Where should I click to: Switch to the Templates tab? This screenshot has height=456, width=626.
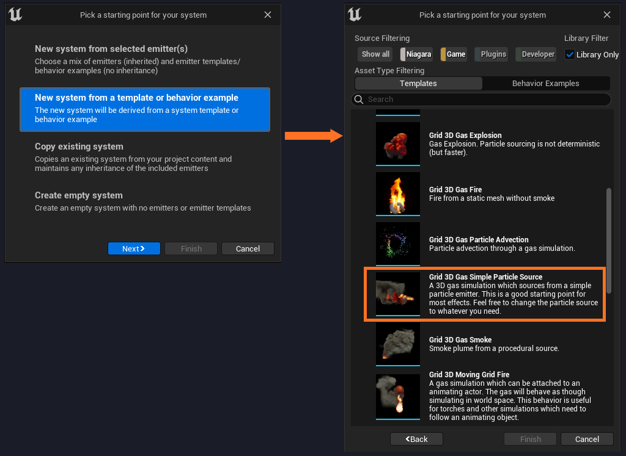pos(418,84)
